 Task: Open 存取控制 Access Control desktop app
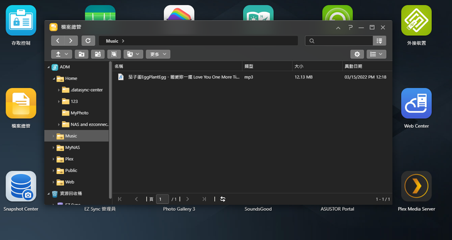pyautogui.click(x=21, y=20)
